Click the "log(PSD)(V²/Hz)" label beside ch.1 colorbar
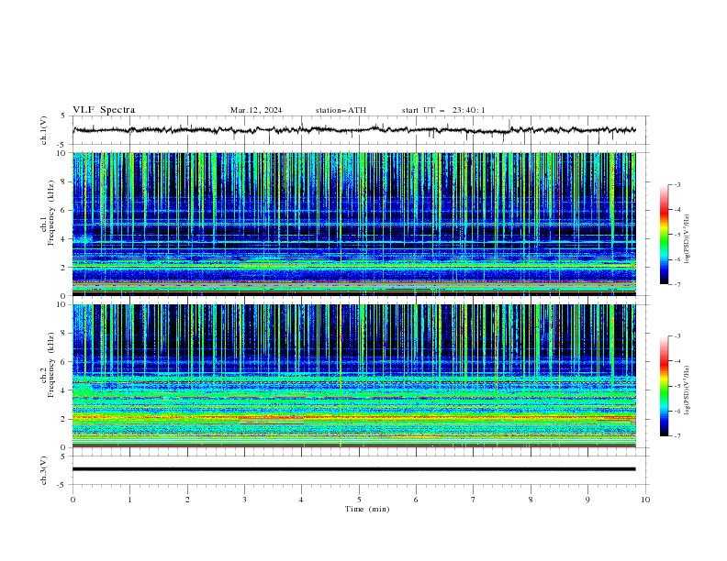Image resolution: width=727 pixels, height=561 pixels. pyautogui.click(x=688, y=239)
